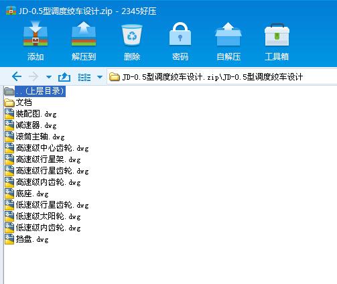The image size is (337, 284).
Task: Click the 自解压 (Self-extract) icon
Action: coord(228,34)
